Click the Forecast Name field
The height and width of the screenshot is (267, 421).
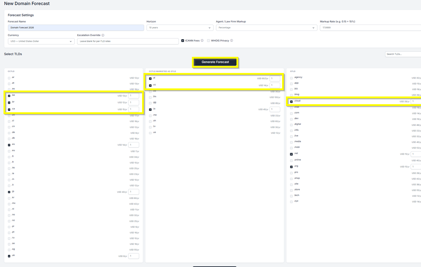pyautogui.click(x=76, y=28)
